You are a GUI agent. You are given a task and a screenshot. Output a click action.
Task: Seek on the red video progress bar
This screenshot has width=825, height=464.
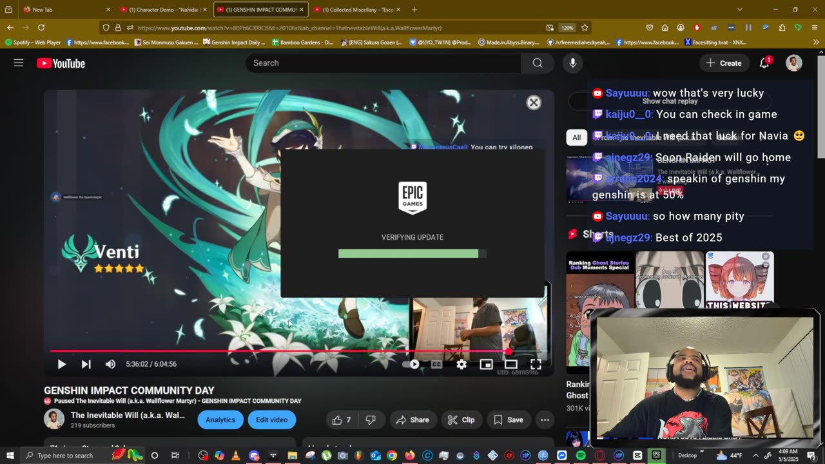coord(300,351)
